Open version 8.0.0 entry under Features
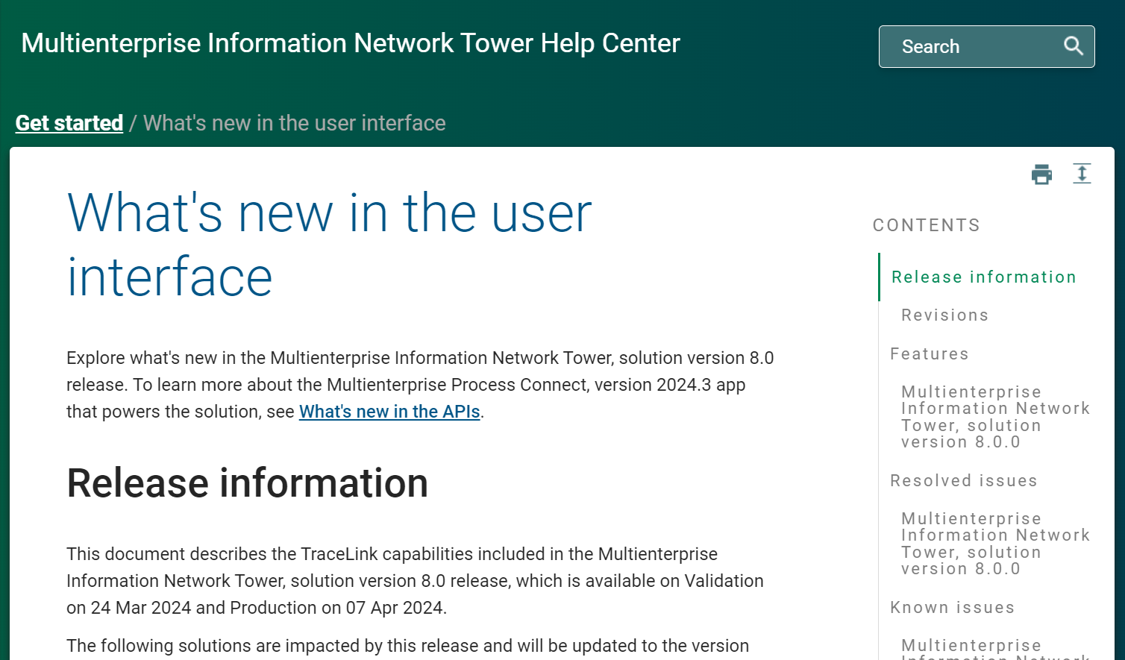This screenshot has width=1125, height=660. point(996,417)
